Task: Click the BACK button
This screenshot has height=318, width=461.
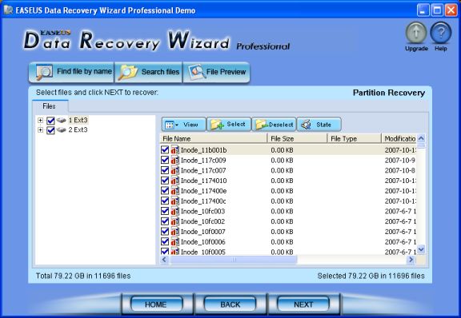Action: [230, 304]
